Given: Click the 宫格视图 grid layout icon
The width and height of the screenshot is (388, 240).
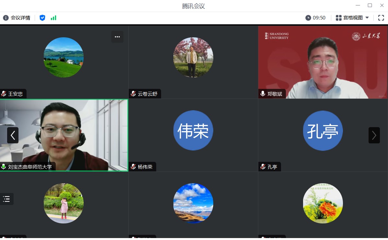Looking at the screenshot, I should click(338, 18).
